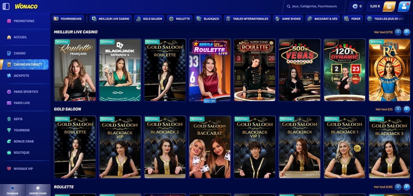Open the user profile icon
This screenshot has width=413, height=196.
coord(404,6)
